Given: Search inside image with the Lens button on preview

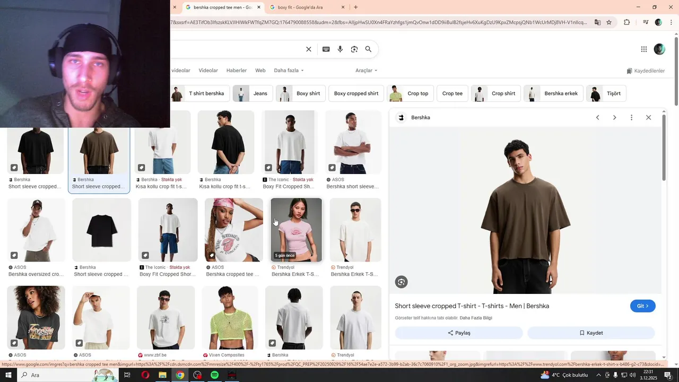Looking at the screenshot, I should 402,282.
